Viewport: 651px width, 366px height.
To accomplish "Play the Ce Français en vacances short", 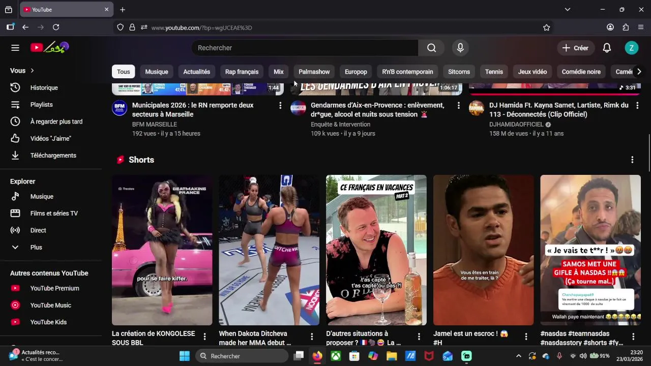I will [376, 250].
